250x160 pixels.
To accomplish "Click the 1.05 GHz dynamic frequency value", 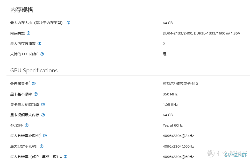I will 170,105.
